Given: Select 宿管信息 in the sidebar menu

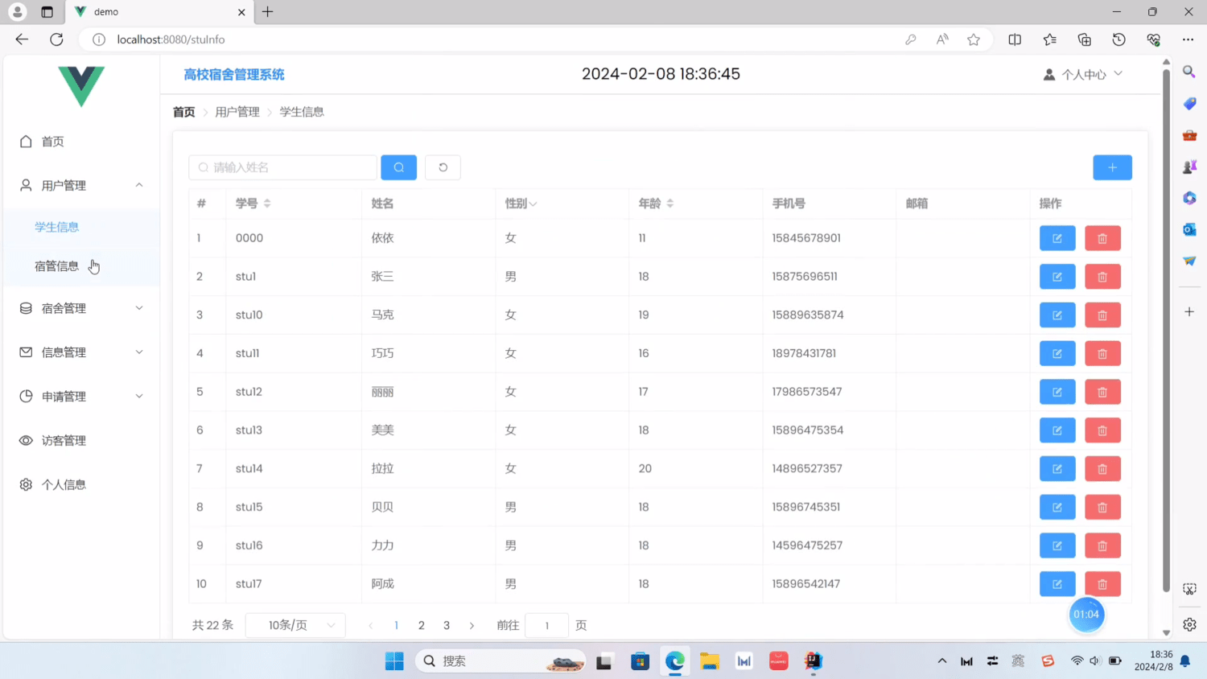Looking at the screenshot, I should pyautogui.click(x=56, y=265).
